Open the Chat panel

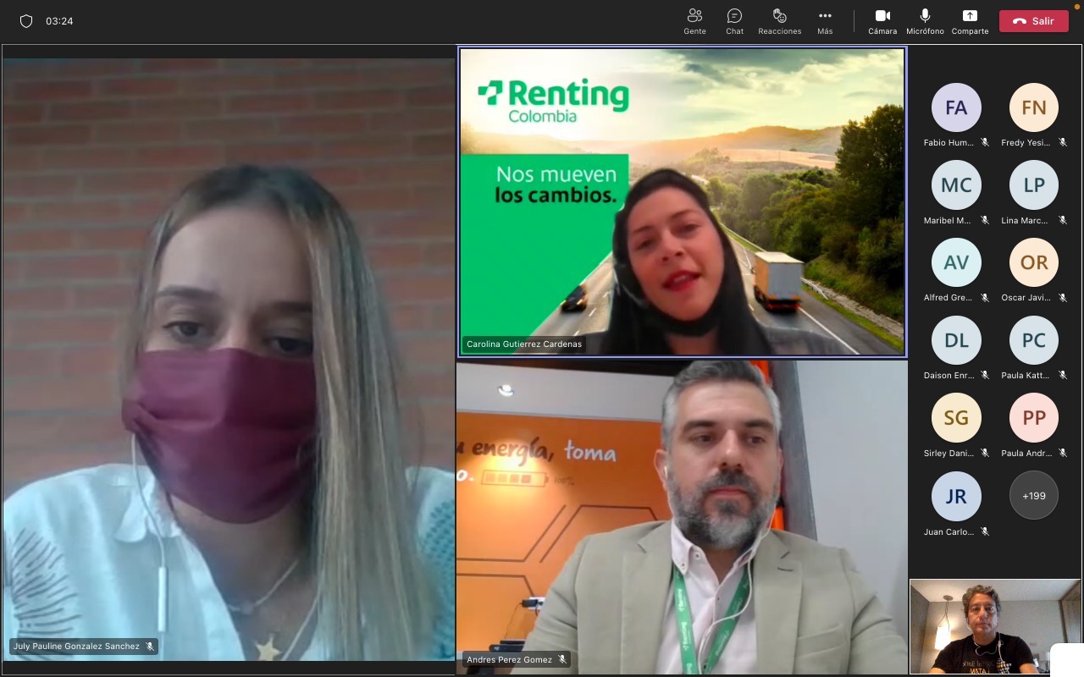734,21
